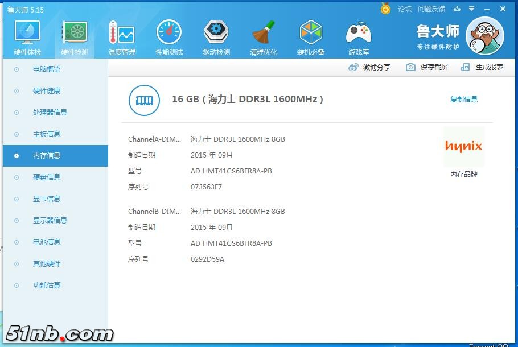The width and height of the screenshot is (518, 347).
Task: Click 复制信息 copy info link
Action: click(464, 100)
